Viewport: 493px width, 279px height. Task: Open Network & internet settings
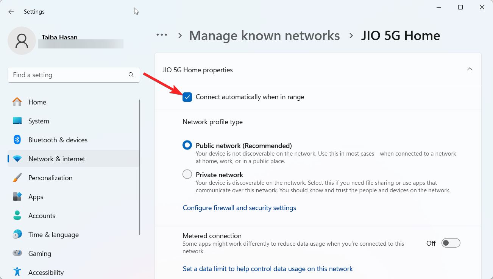pyautogui.click(x=73, y=159)
